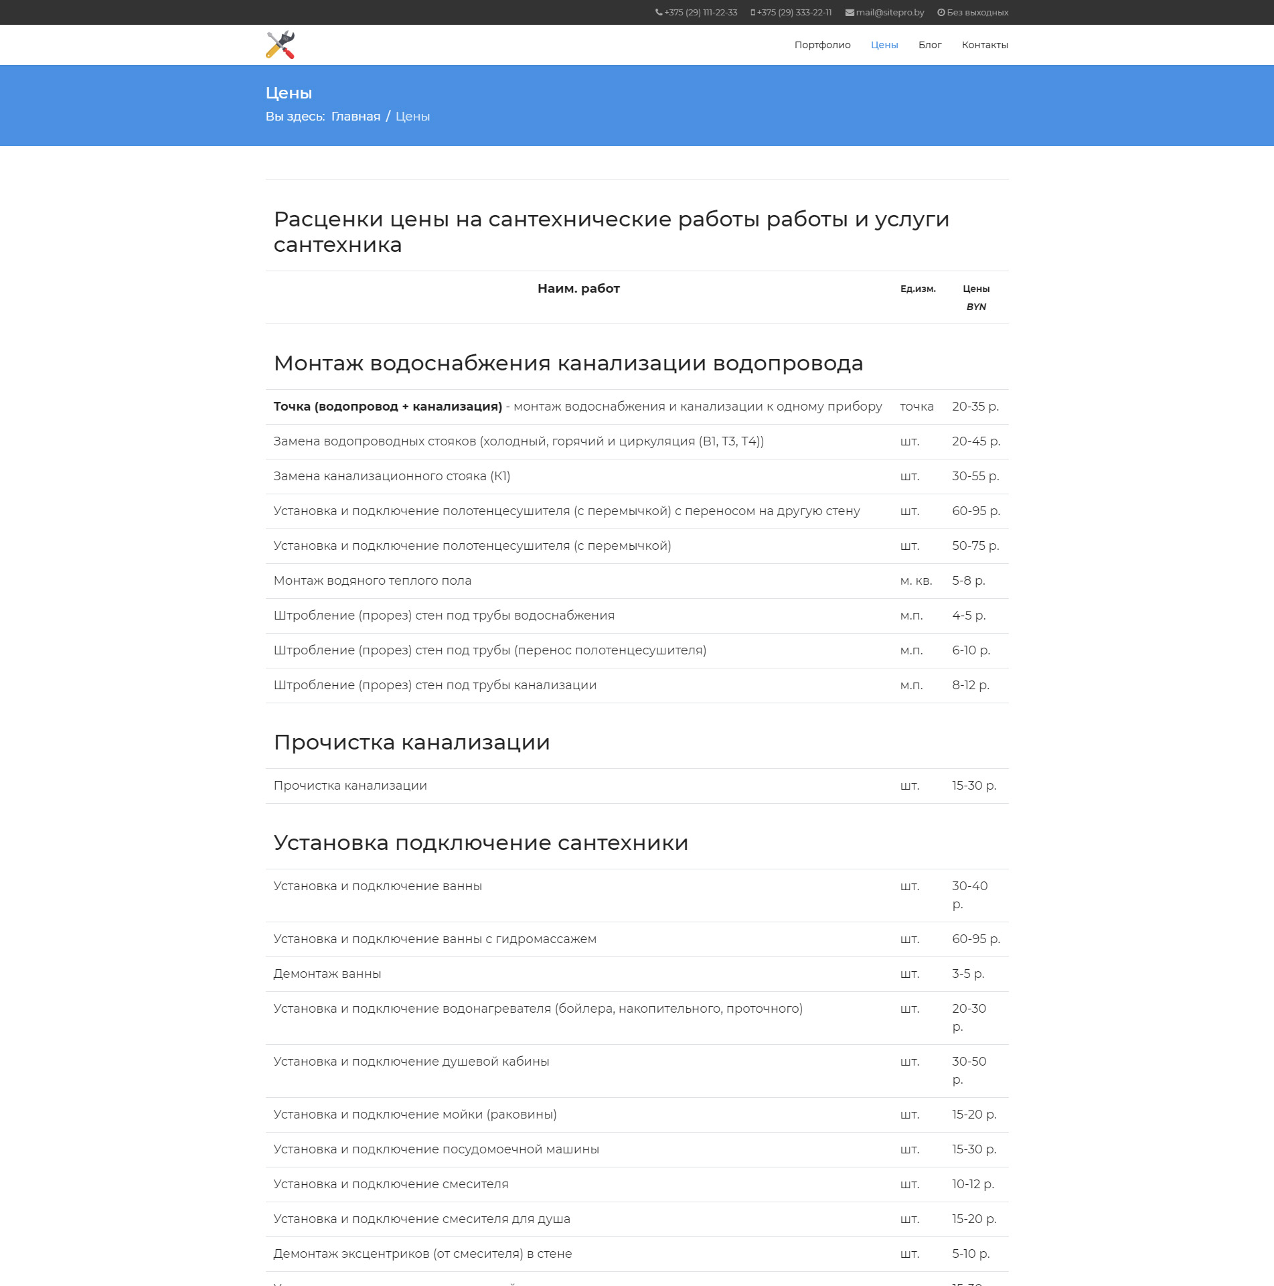Call the number +375 (29) 111-22-33

[x=700, y=13]
